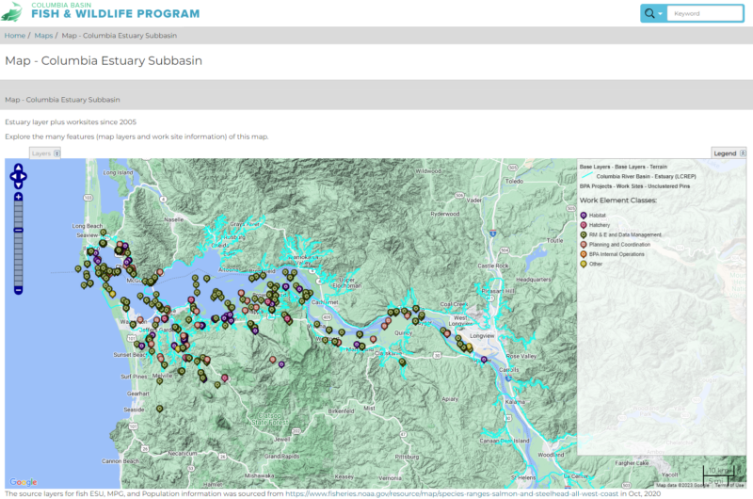Open the search type dropdown arrow
This screenshot has height=499, width=753.
[x=661, y=13]
